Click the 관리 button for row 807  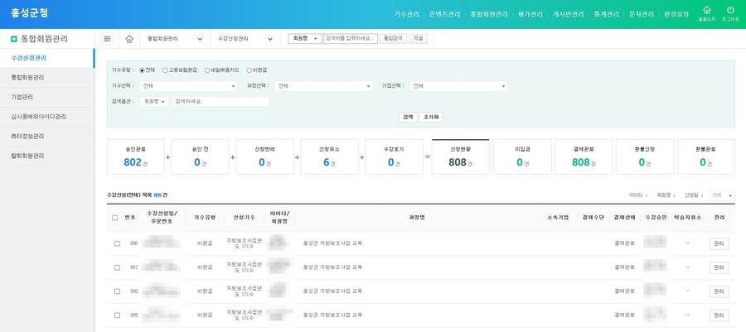pyautogui.click(x=719, y=267)
